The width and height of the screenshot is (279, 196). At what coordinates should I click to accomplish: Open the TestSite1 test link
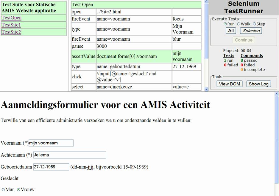[x=11, y=25]
